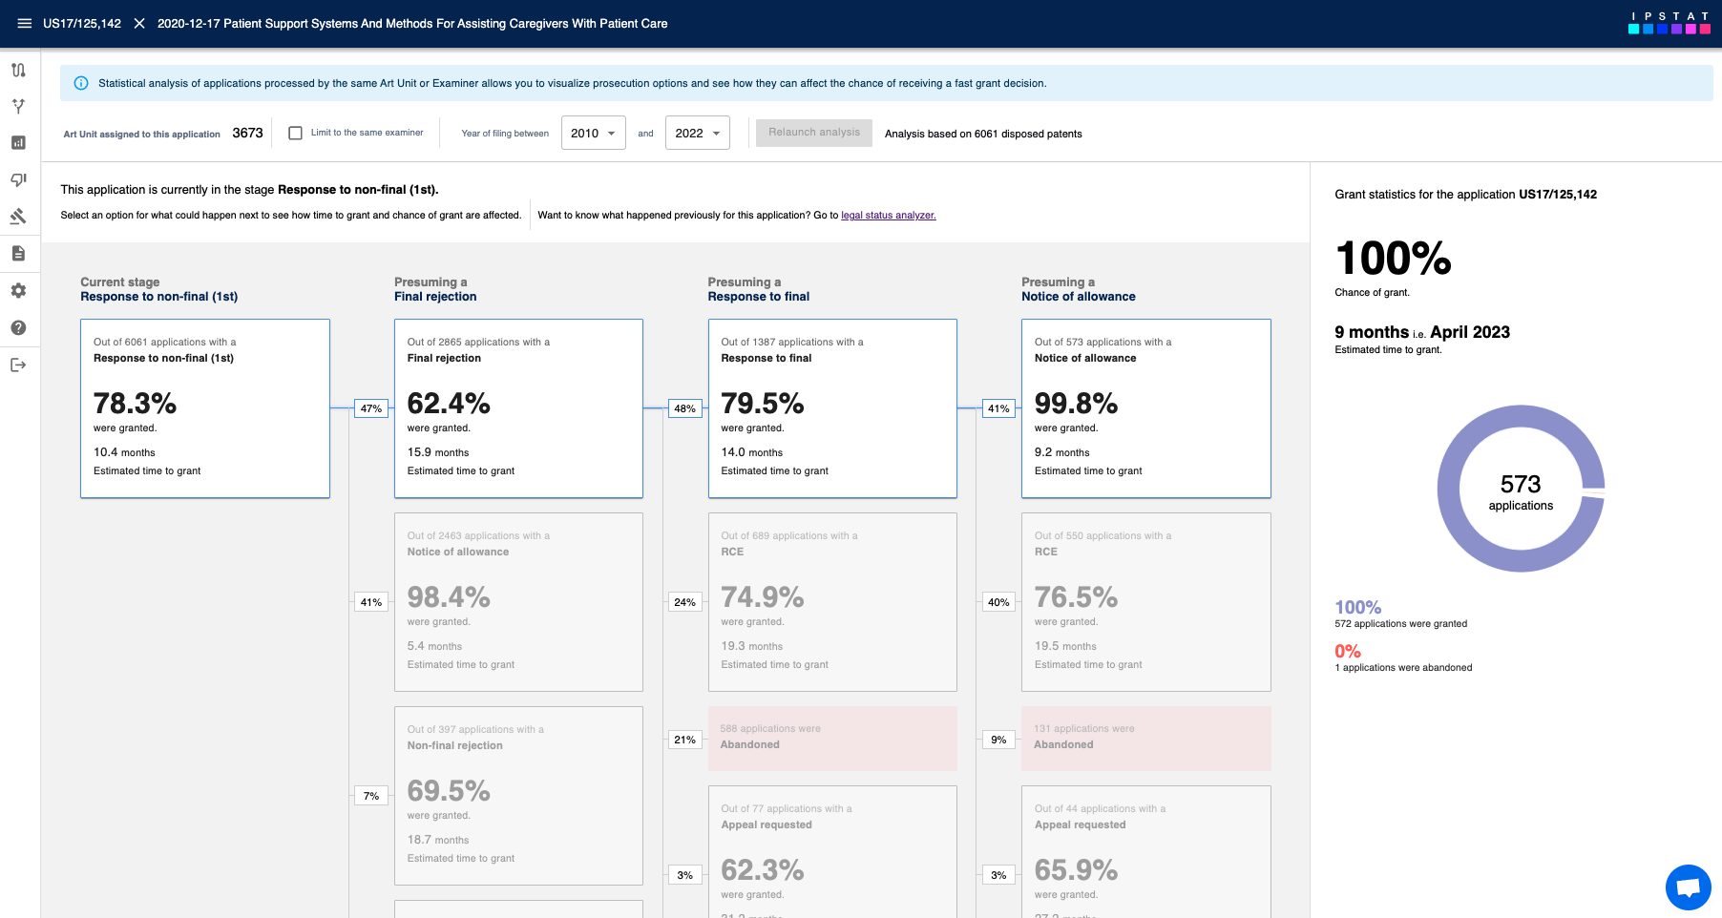Click the 100% chance of grant figure
Screen dimensions: 1722x918
[1394, 259]
